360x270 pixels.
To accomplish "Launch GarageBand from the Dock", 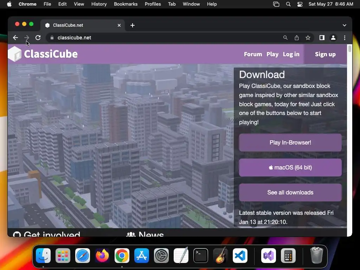I will [220, 256].
